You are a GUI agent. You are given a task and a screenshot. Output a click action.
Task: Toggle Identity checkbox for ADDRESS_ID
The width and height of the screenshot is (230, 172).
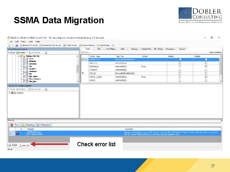click(x=180, y=60)
